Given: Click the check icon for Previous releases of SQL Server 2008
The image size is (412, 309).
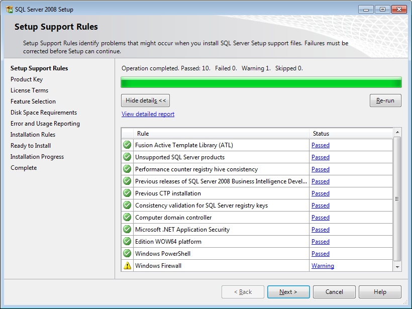Looking at the screenshot, I should click(127, 181).
